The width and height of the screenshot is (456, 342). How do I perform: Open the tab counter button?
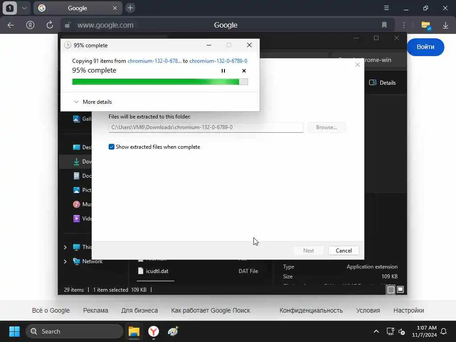(x=10, y=8)
